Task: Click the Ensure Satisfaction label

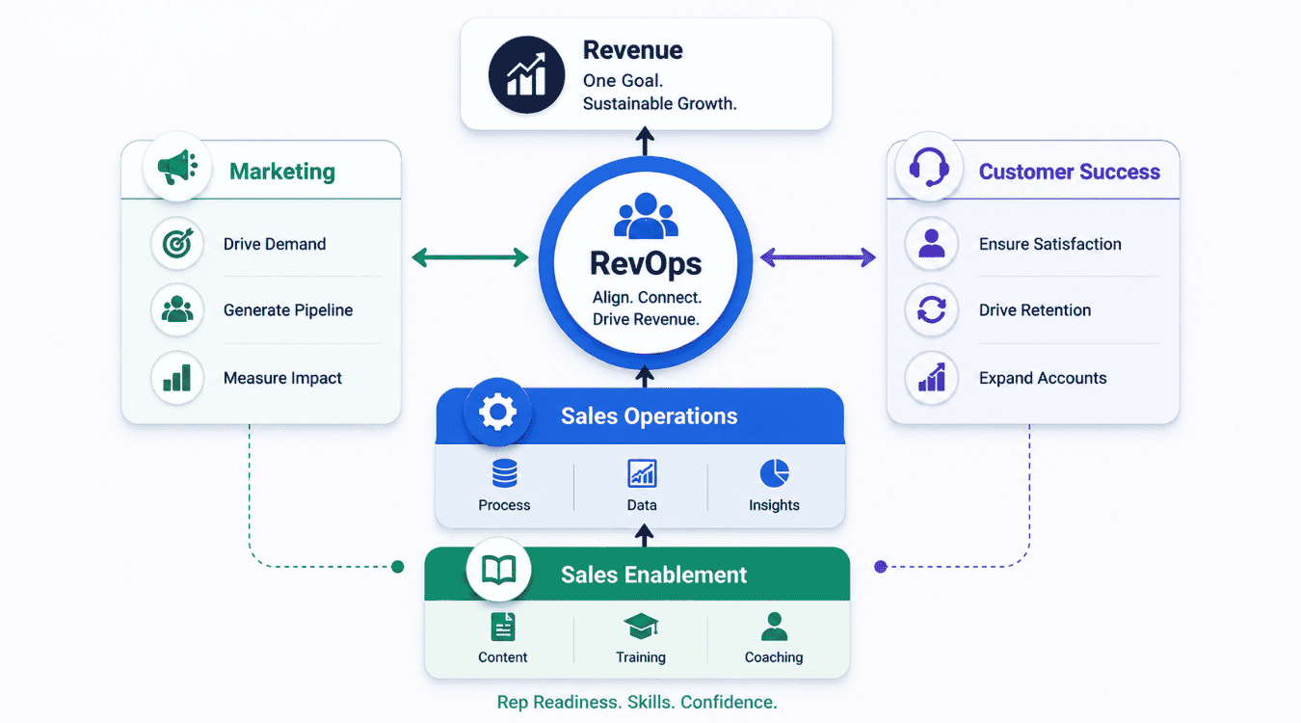Action: 1050,244
